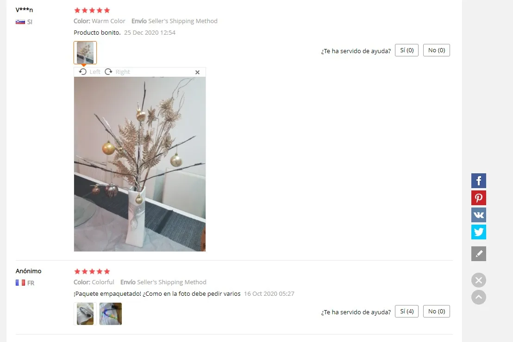Select V***n's vase photo thumbnail
Viewport: 513px width, 342px height.
(x=85, y=53)
